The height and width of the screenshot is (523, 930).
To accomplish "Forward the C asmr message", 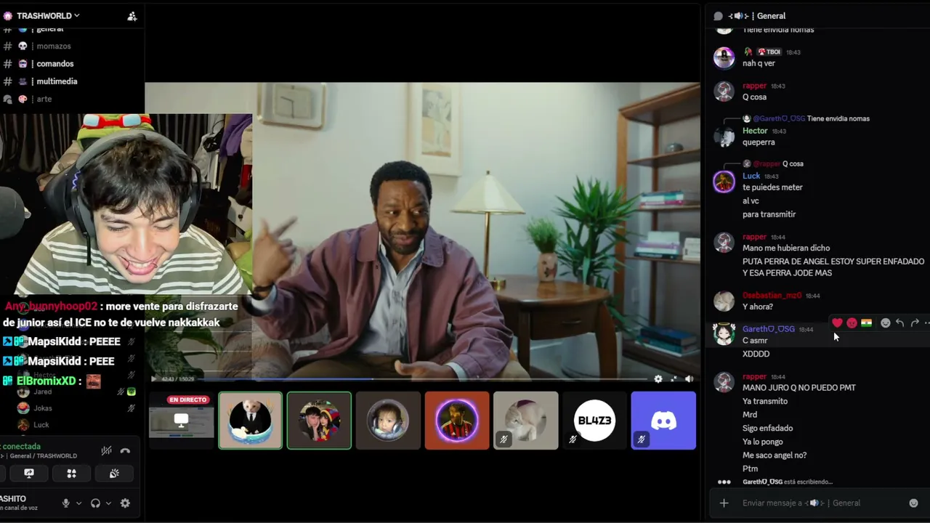I will [915, 323].
